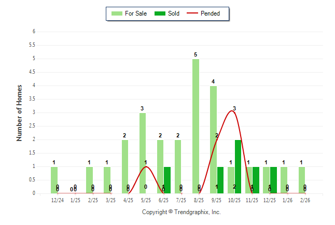Viewport: 335px width, 225px height.
Task: Click the dark green 10/25 Sold bar
Action: 238,166
